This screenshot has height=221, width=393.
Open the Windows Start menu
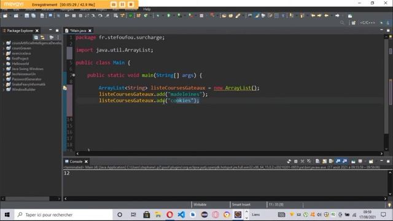7,215
